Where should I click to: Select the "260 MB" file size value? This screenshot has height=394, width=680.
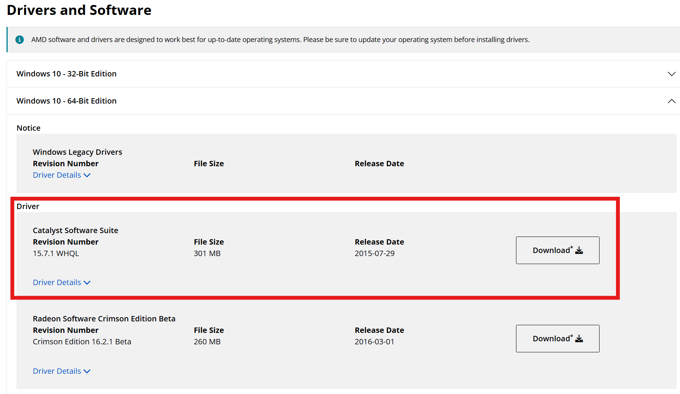pyautogui.click(x=207, y=342)
